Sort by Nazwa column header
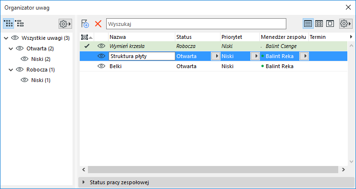This screenshot has width=356, height=189. click(142, 37)
